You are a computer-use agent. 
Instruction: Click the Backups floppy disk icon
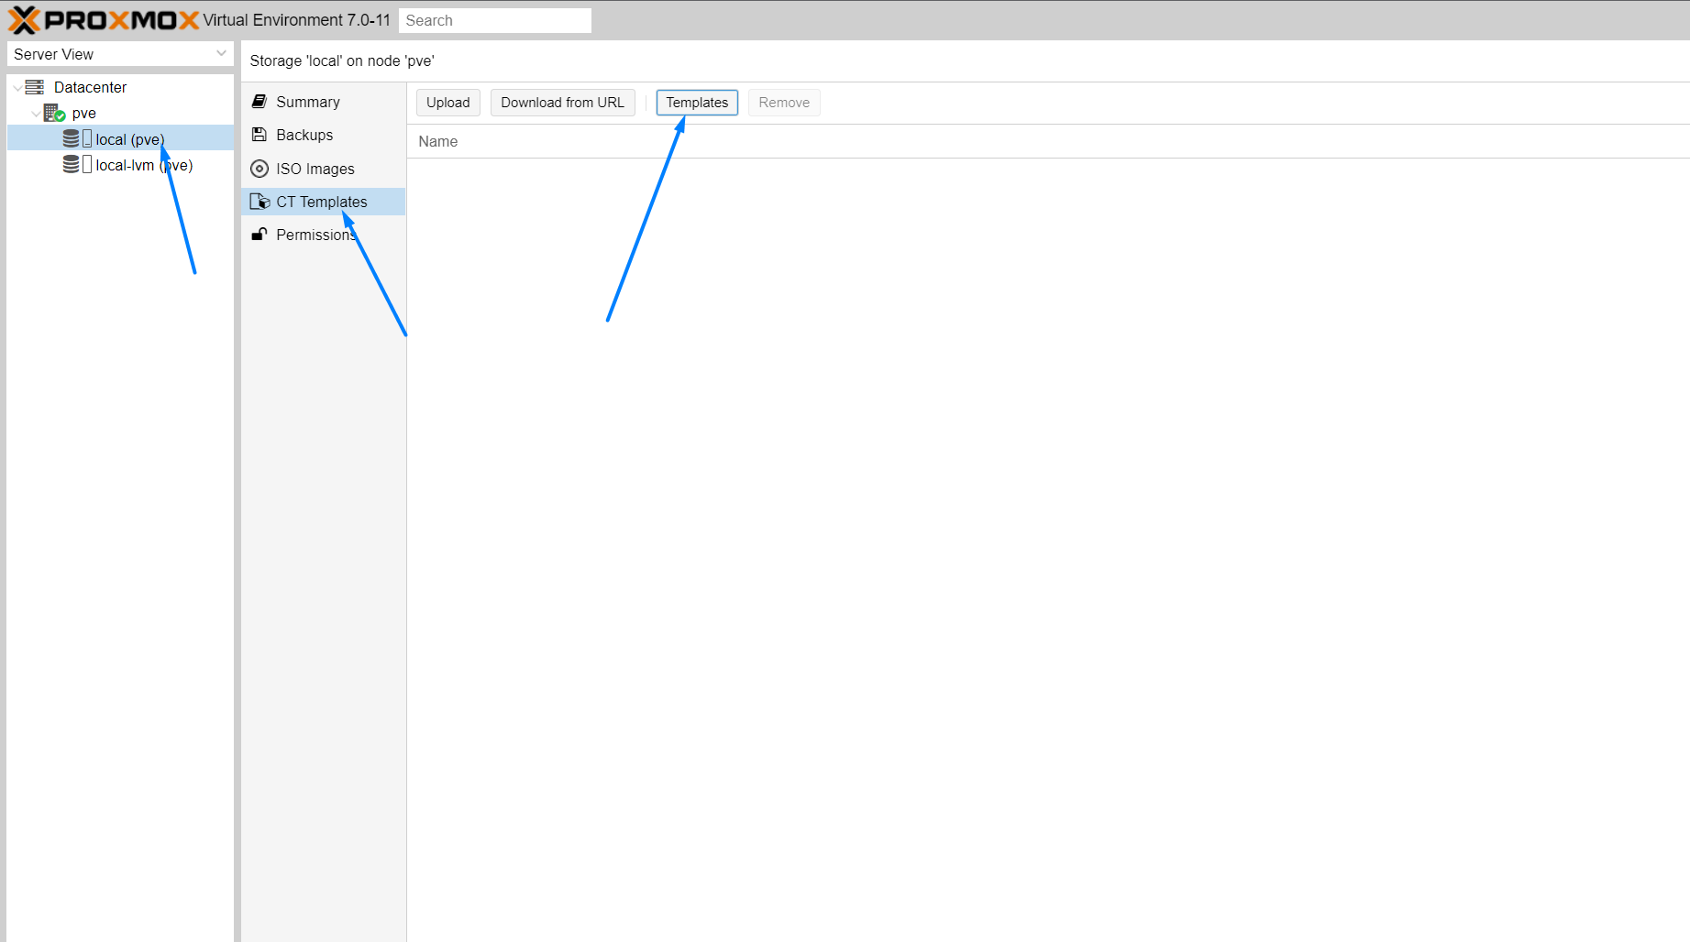tap(260, 135)
